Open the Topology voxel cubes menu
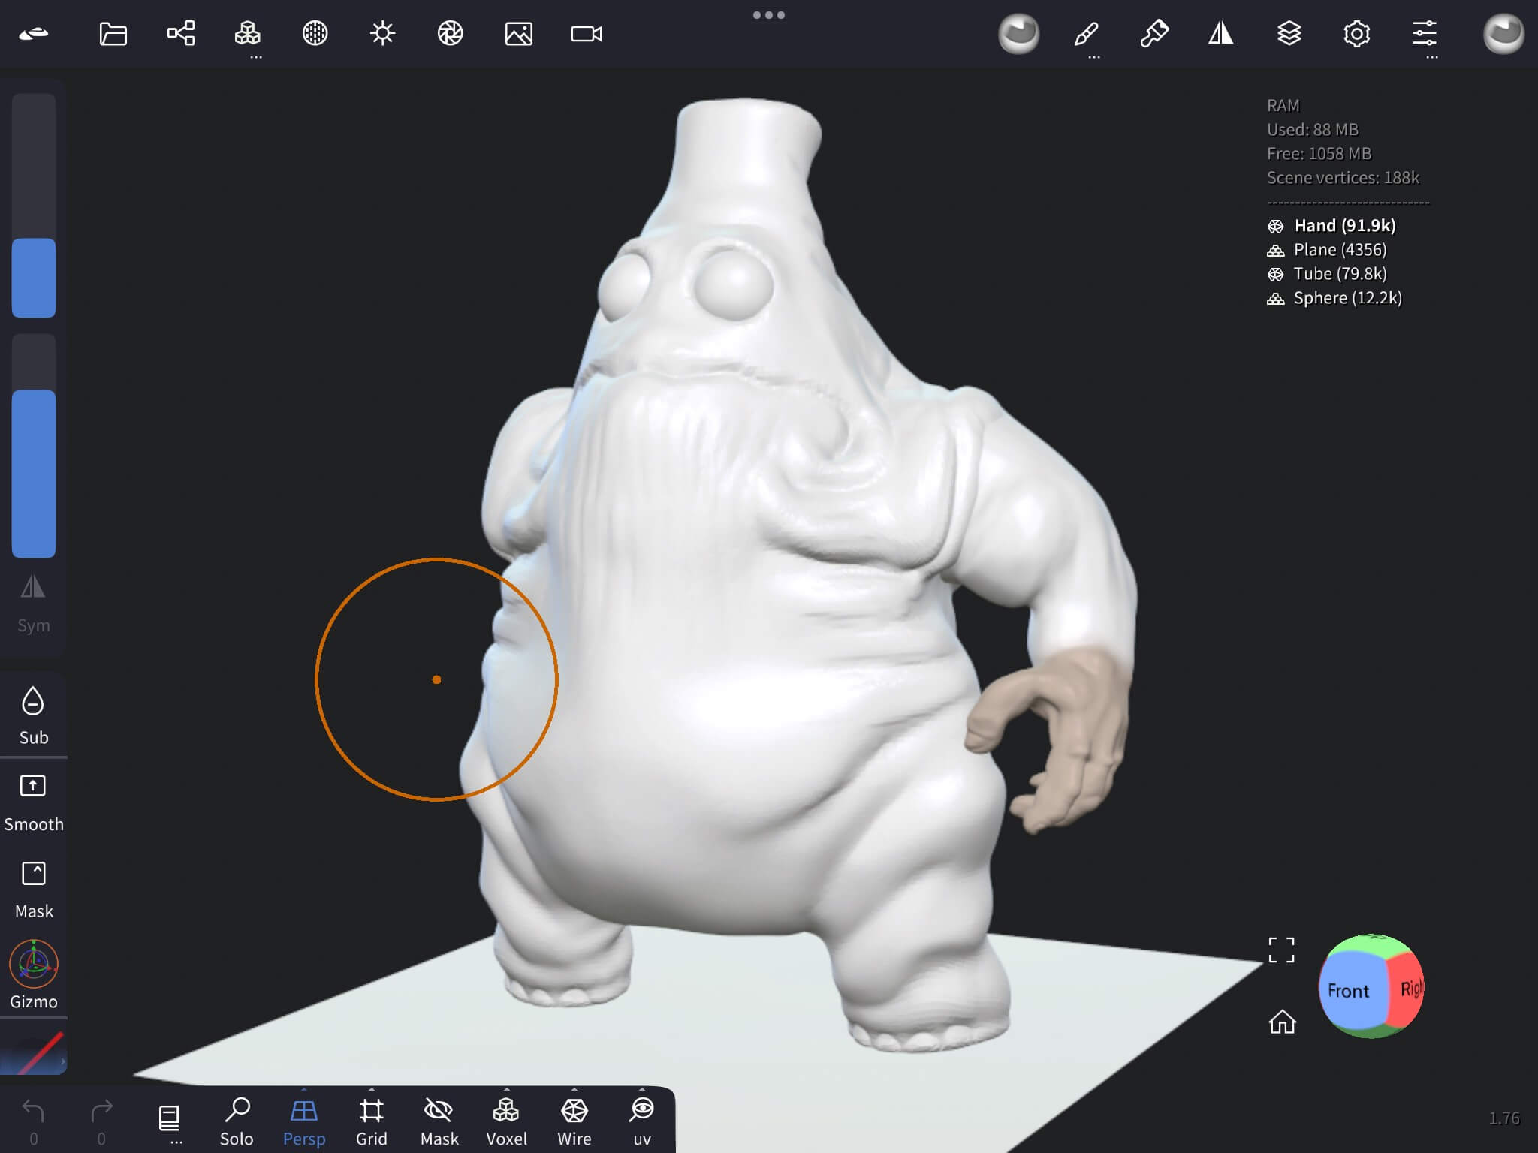Image resolution: width=1538 pixels, height=1153 pixels. coord(248,34)
